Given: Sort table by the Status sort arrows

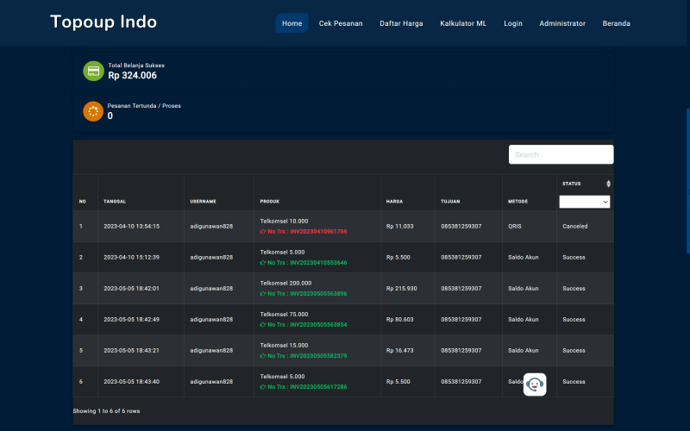Looking at the screenshot, I should [608, 184].
